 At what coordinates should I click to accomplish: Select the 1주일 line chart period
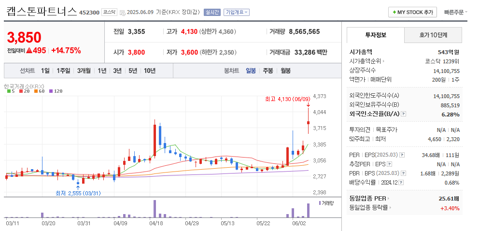[63, 71]
